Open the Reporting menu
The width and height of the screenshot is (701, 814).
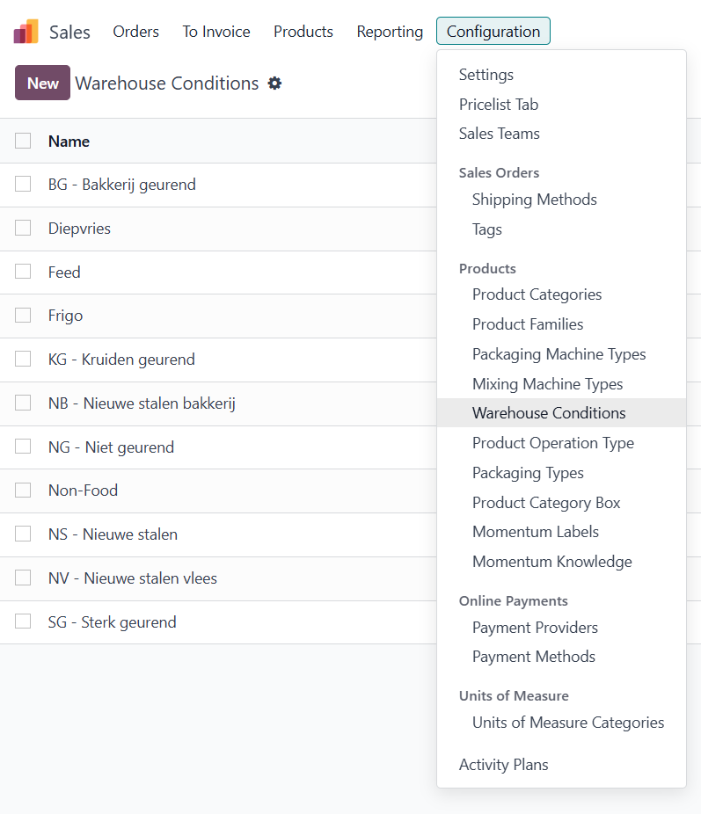pos(390,32)
